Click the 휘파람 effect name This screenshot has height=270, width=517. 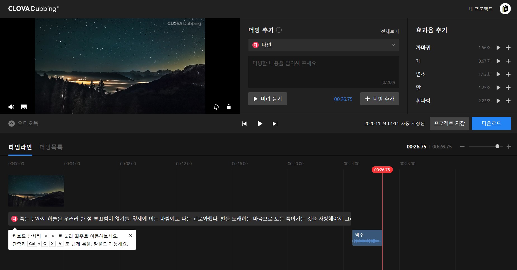pyautogui.click(x=423, y=101)
